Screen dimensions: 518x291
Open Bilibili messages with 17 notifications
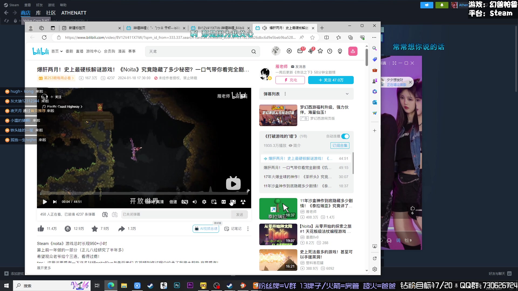pyautogui.click(x=300, y=51)
